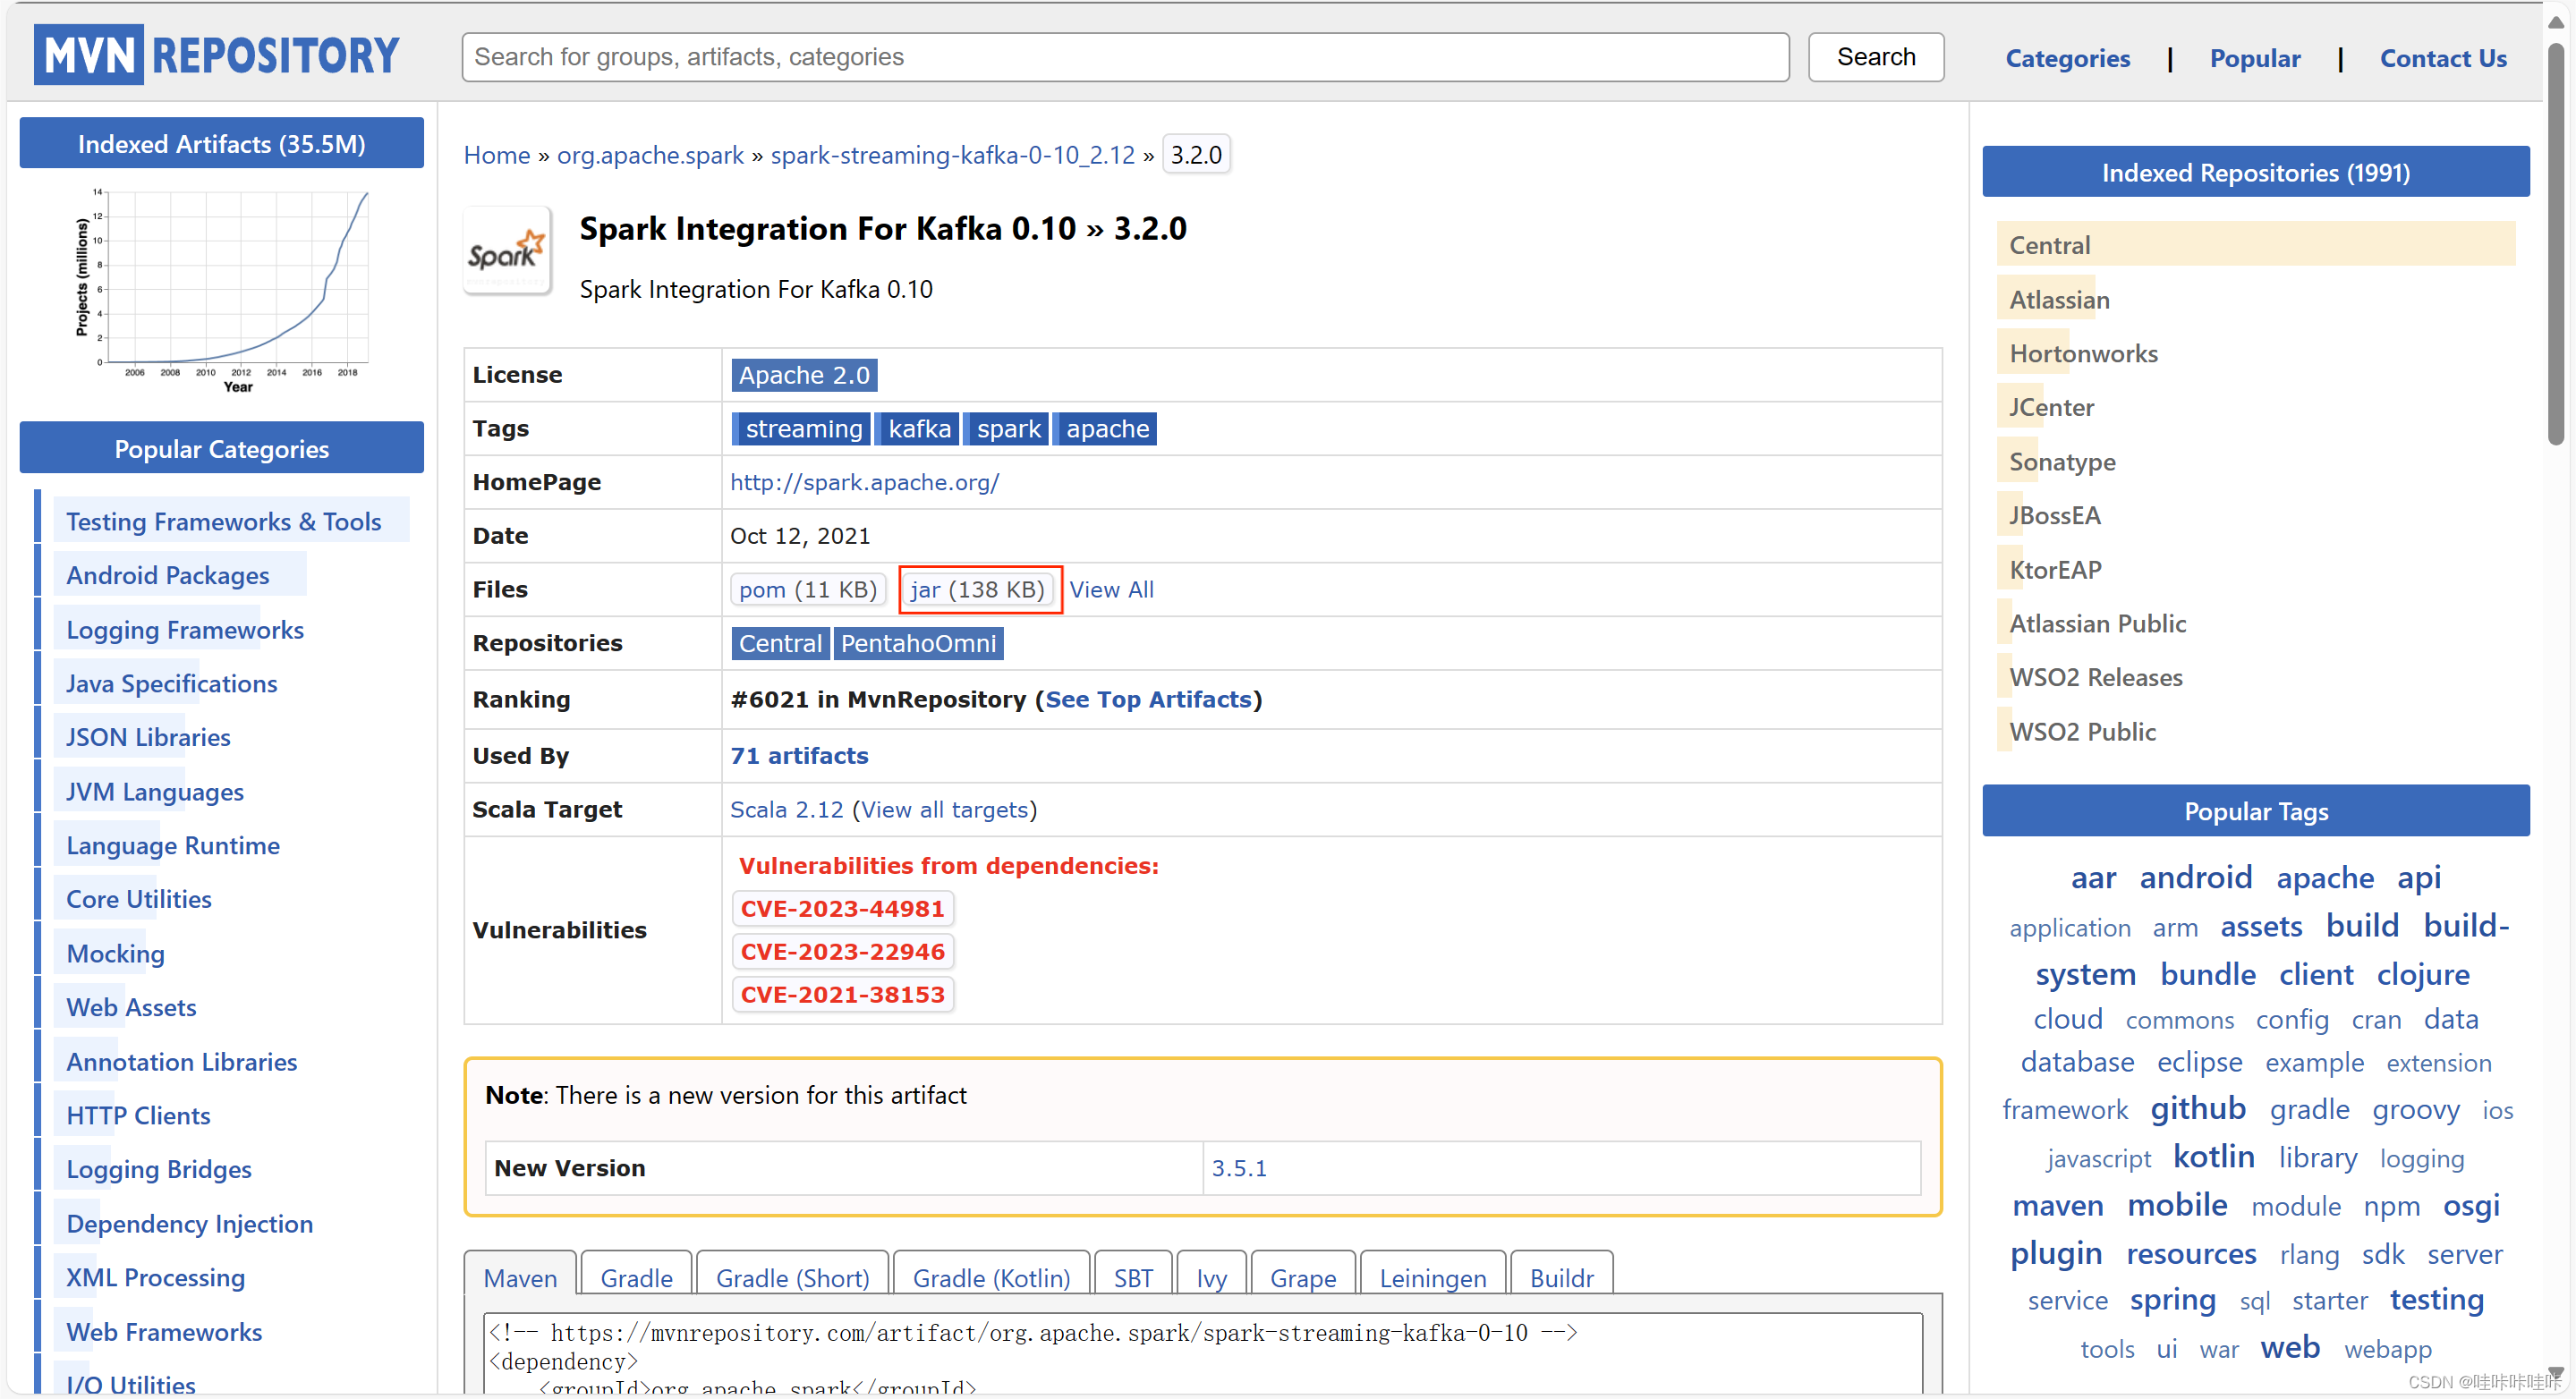The image size is (2576, 1399).
Task: Open CVE-2023-44981 vulnerability
Action: tap(842, 909)
